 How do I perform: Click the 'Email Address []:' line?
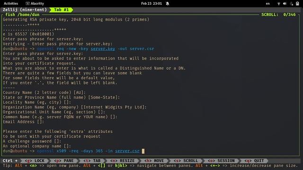point(23,122)
